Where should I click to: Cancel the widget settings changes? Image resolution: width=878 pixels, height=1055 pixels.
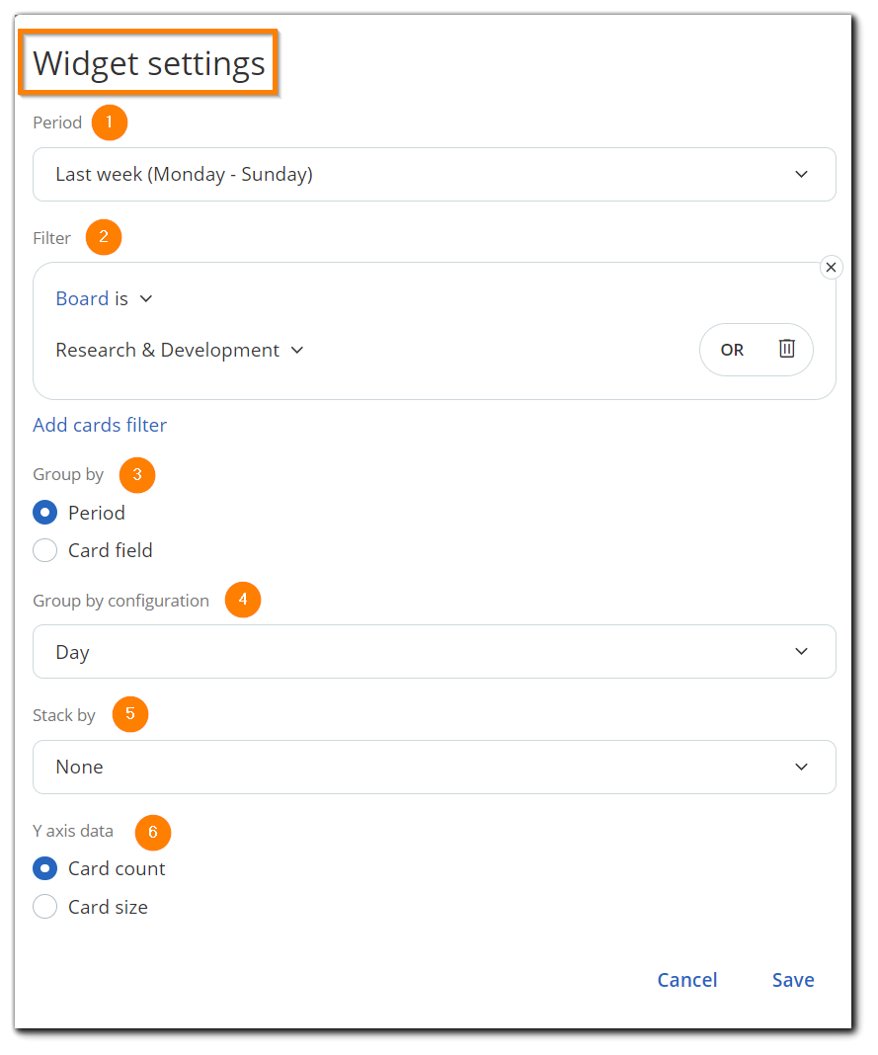coord(687,979)
